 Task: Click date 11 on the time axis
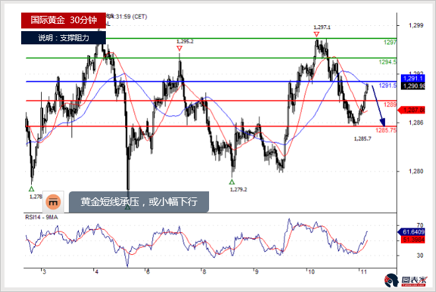coord(363,272)
